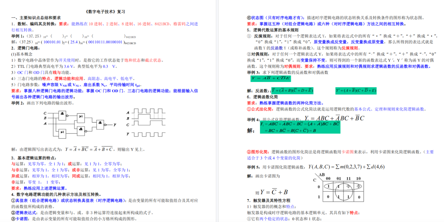This screenshot has height=222, width=444.
Task: Click the section heading 2. 逻辑门电路
Action: pos(26,48)
